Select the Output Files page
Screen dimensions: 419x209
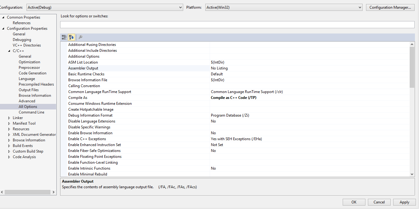click(x=29, y=90)
